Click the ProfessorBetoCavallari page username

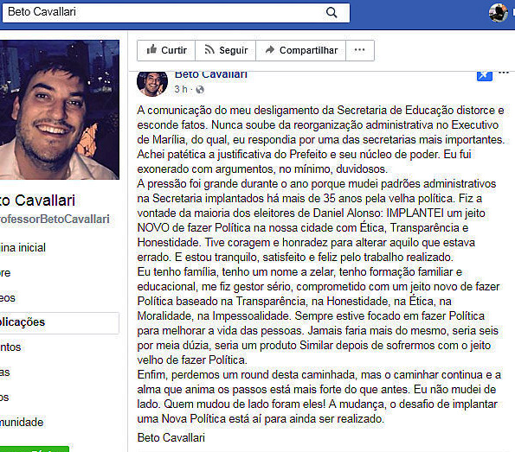point(55,220)
